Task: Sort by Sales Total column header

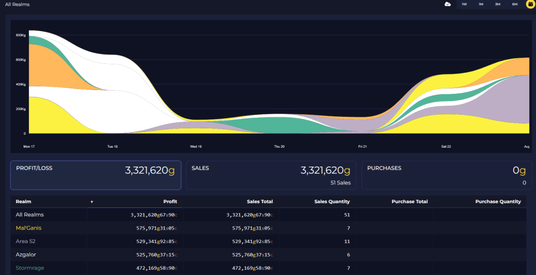Action: coord(260,202)
